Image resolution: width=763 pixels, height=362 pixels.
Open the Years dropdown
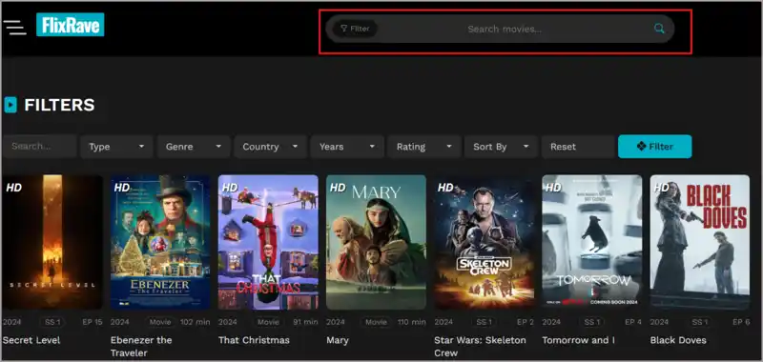(x=347, y=147)
